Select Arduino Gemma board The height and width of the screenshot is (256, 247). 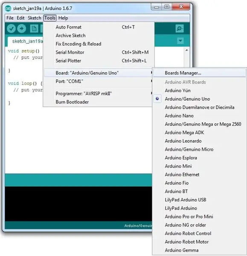tap(199, 250)
